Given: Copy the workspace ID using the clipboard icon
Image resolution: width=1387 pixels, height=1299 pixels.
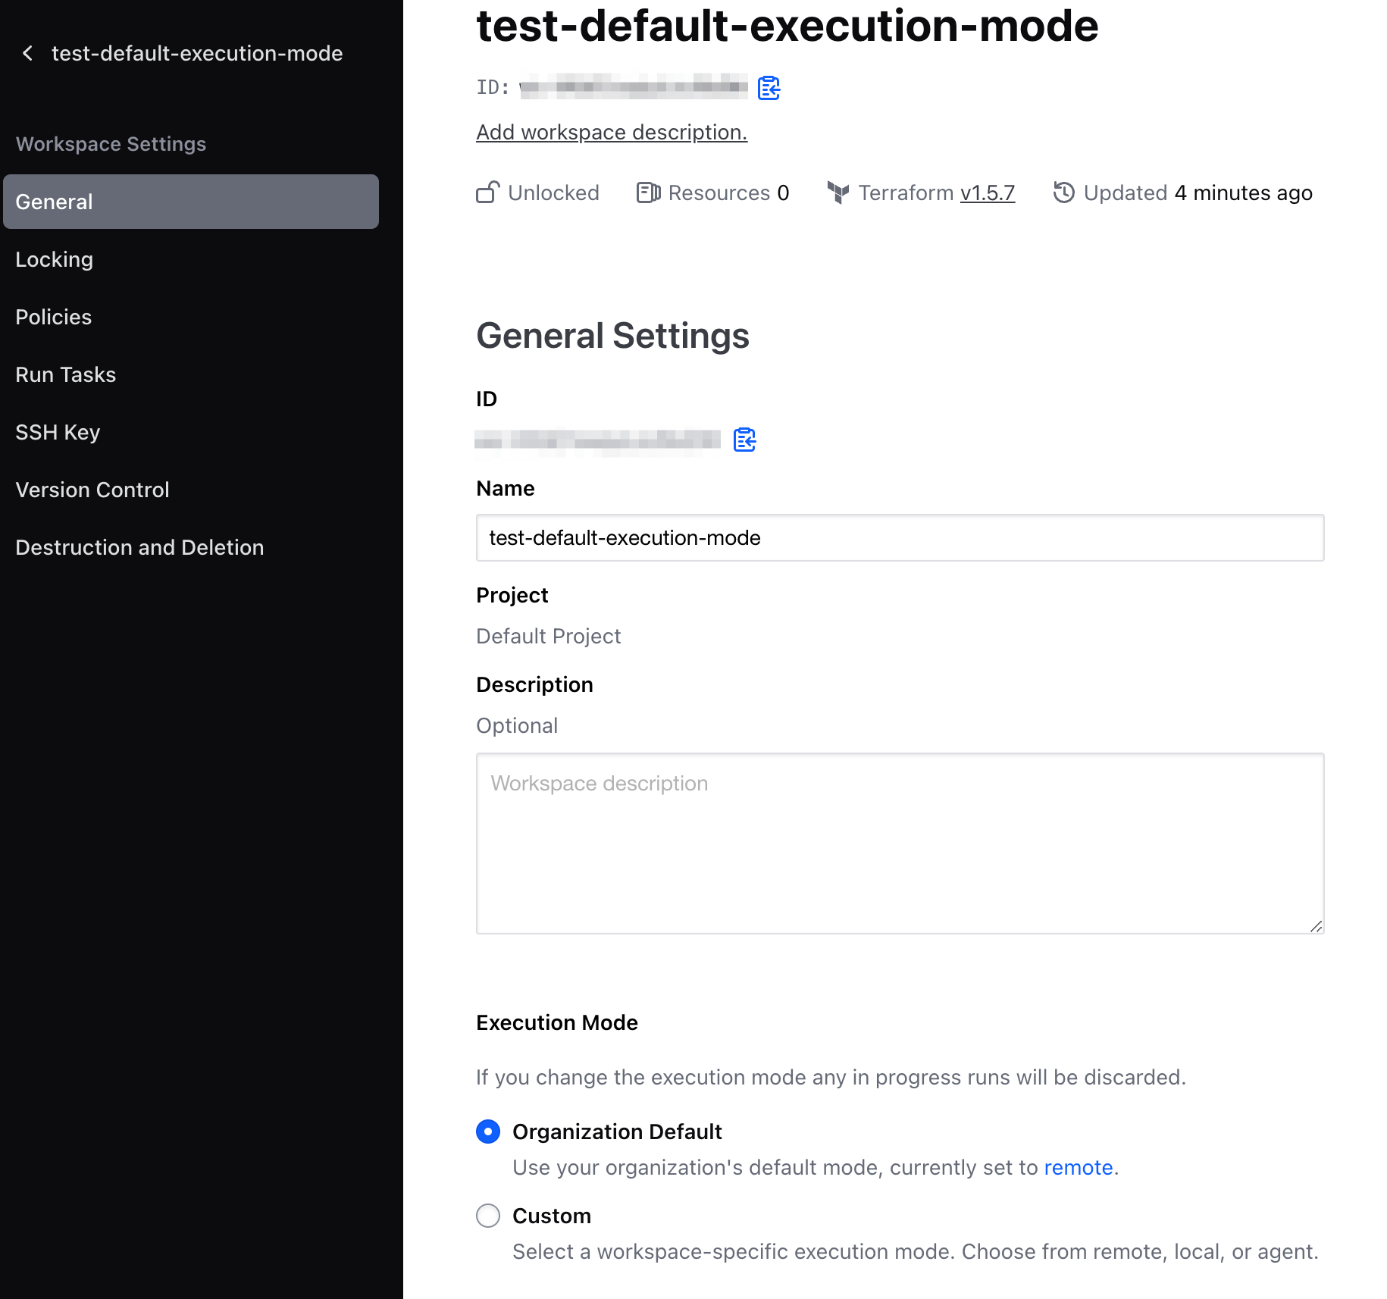Looking at the screenshot, I should (769, 88).
